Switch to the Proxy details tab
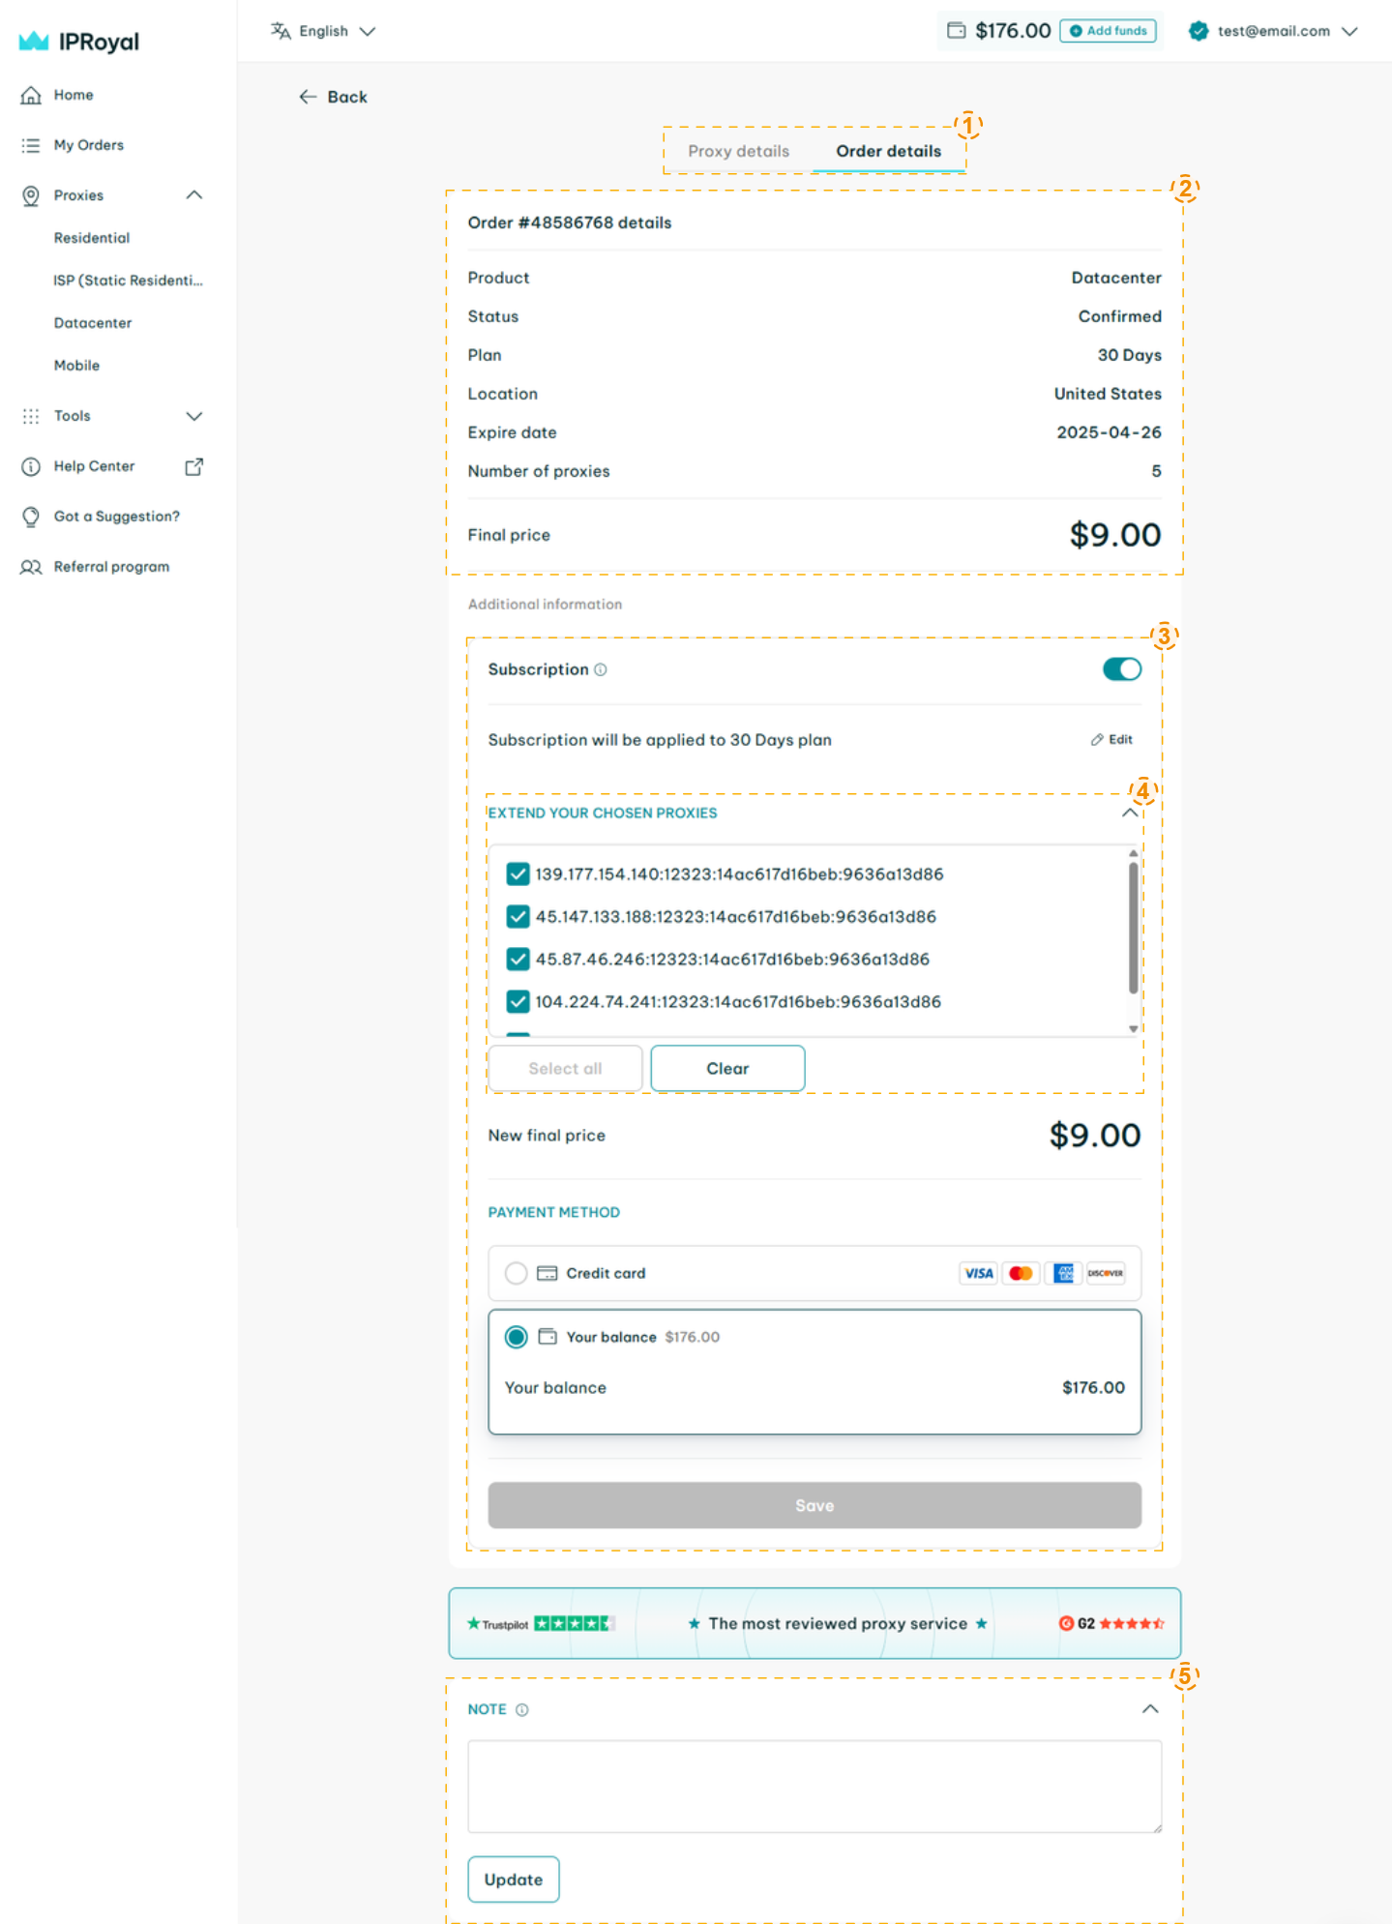 [738, 151]
